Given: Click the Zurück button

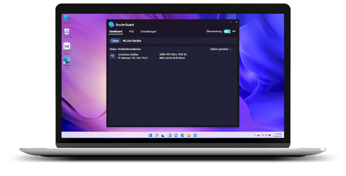Looking at the screenshot, I should click(116, 41).
